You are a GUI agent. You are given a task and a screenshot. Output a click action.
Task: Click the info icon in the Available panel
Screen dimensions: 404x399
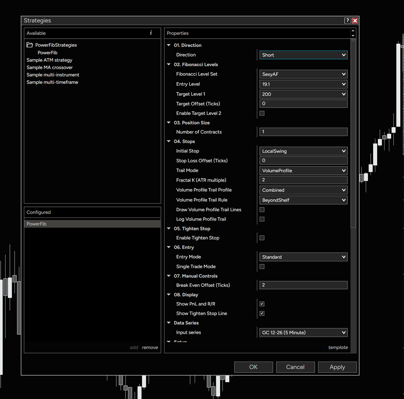click(x=151, y=33)
